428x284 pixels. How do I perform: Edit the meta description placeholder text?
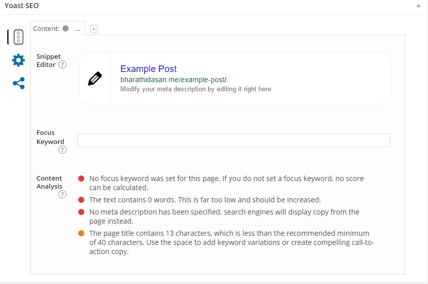[x=195, y=89]
